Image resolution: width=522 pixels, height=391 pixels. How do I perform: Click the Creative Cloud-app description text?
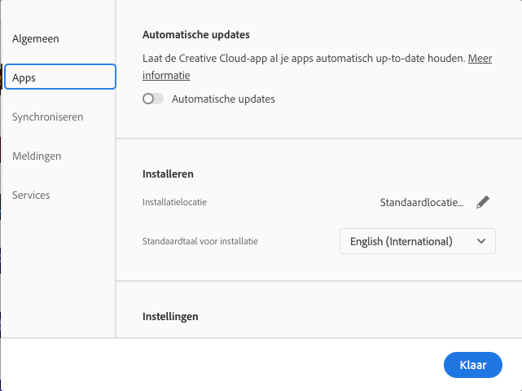tap(303, 59)
